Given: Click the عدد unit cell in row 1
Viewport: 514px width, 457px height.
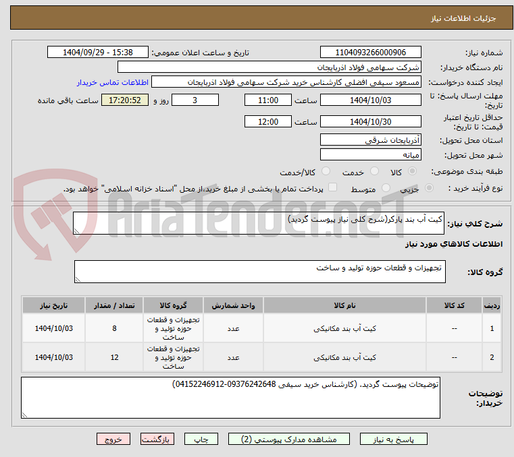Looking at the screenshot, I should (233, 328).
